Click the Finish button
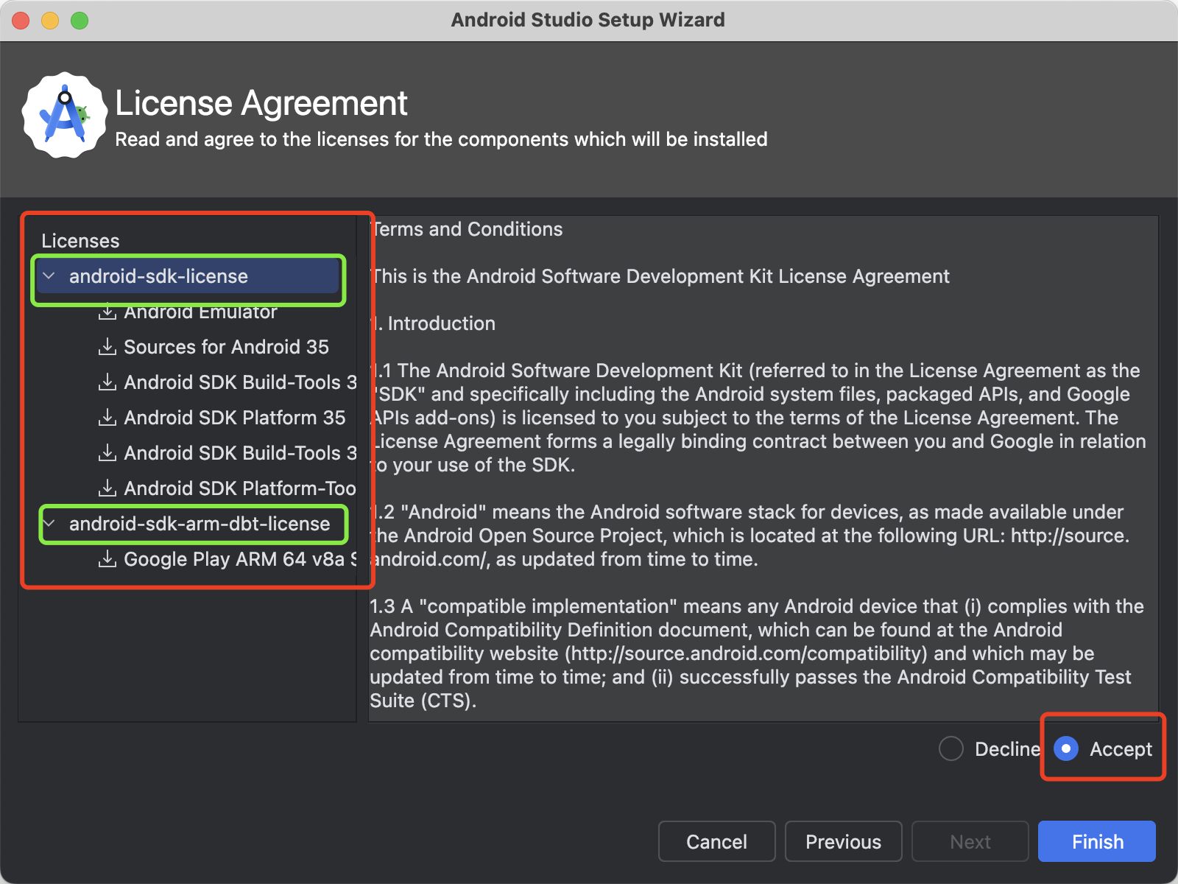The width and height of the screenshot is (1178, 884). point(1097,841)
